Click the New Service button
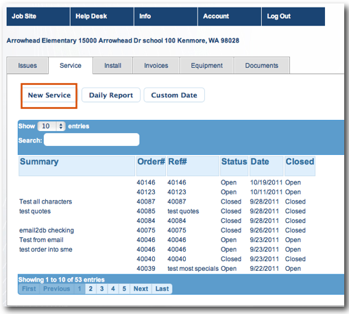The image size is (349, 314). [49, 95]
